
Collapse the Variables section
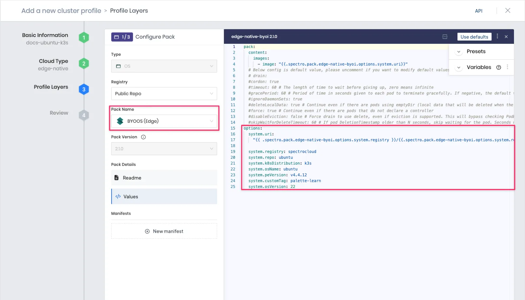click(458, 67)
